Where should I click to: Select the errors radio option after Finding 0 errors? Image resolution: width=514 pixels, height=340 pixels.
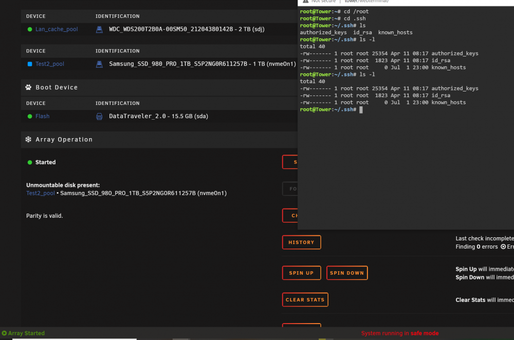[x=503, y=247]
